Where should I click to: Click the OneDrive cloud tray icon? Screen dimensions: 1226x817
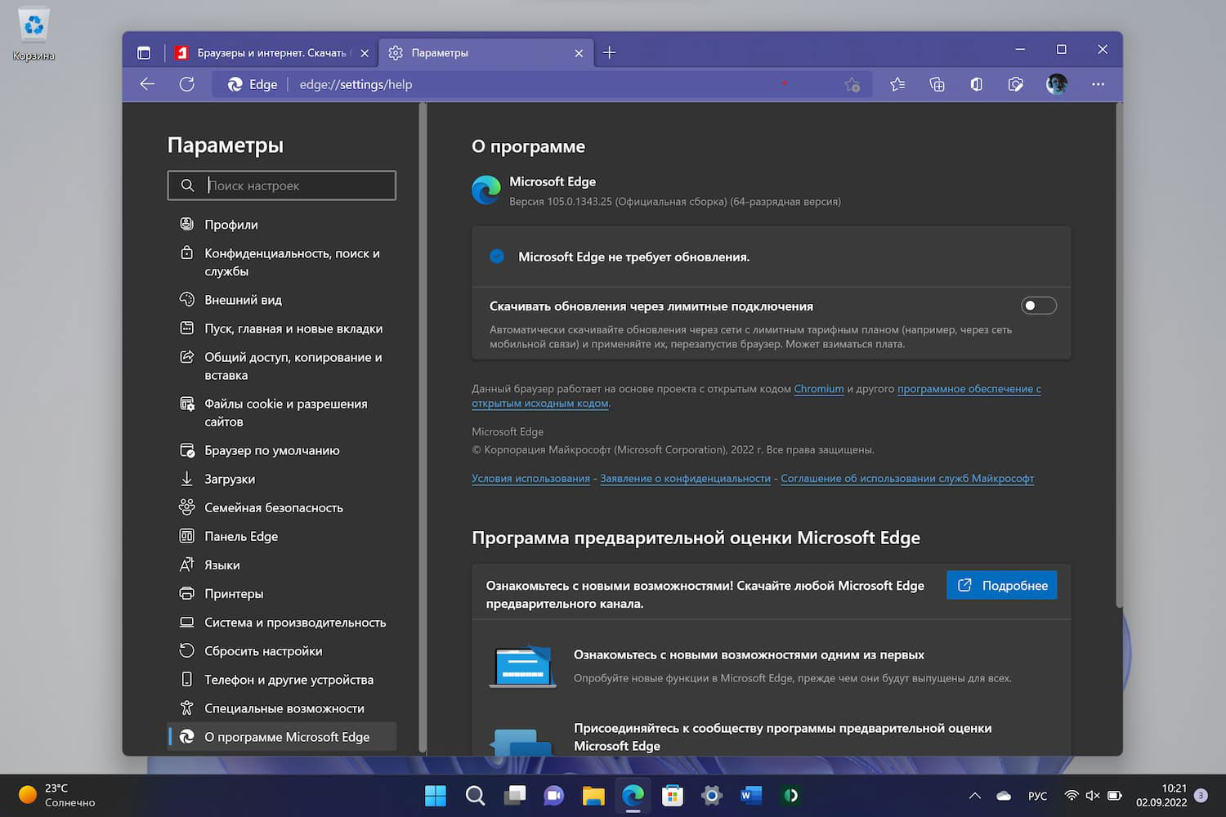[1004, 796]
